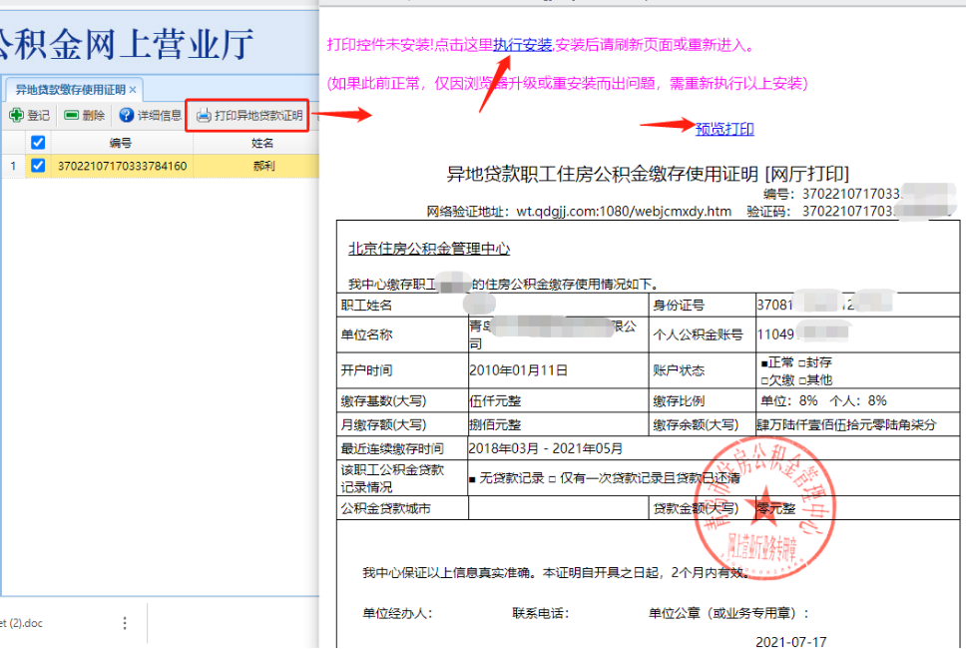The height and width of the screenshot is (649, 966).
Task: Select the record number 37022107170333784160 cell
Action: (x=123, y=166)
